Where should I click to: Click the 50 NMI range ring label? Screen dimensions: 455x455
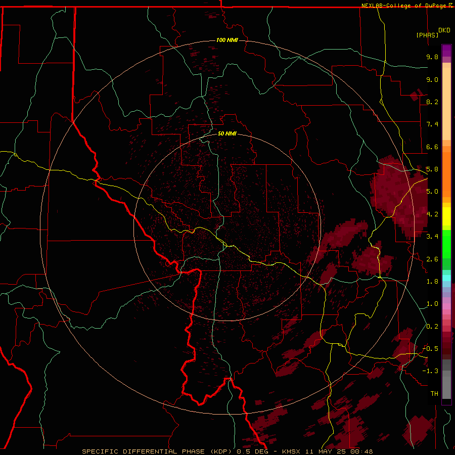point(227,133)
